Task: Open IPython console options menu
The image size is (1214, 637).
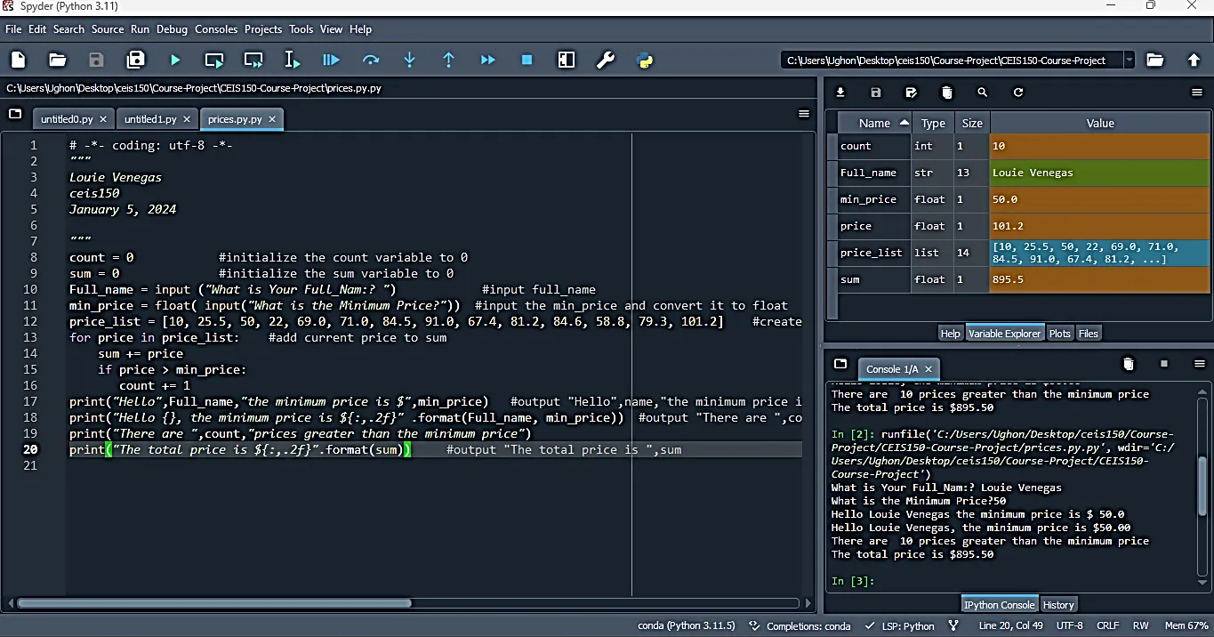Action: (1199, 364)
